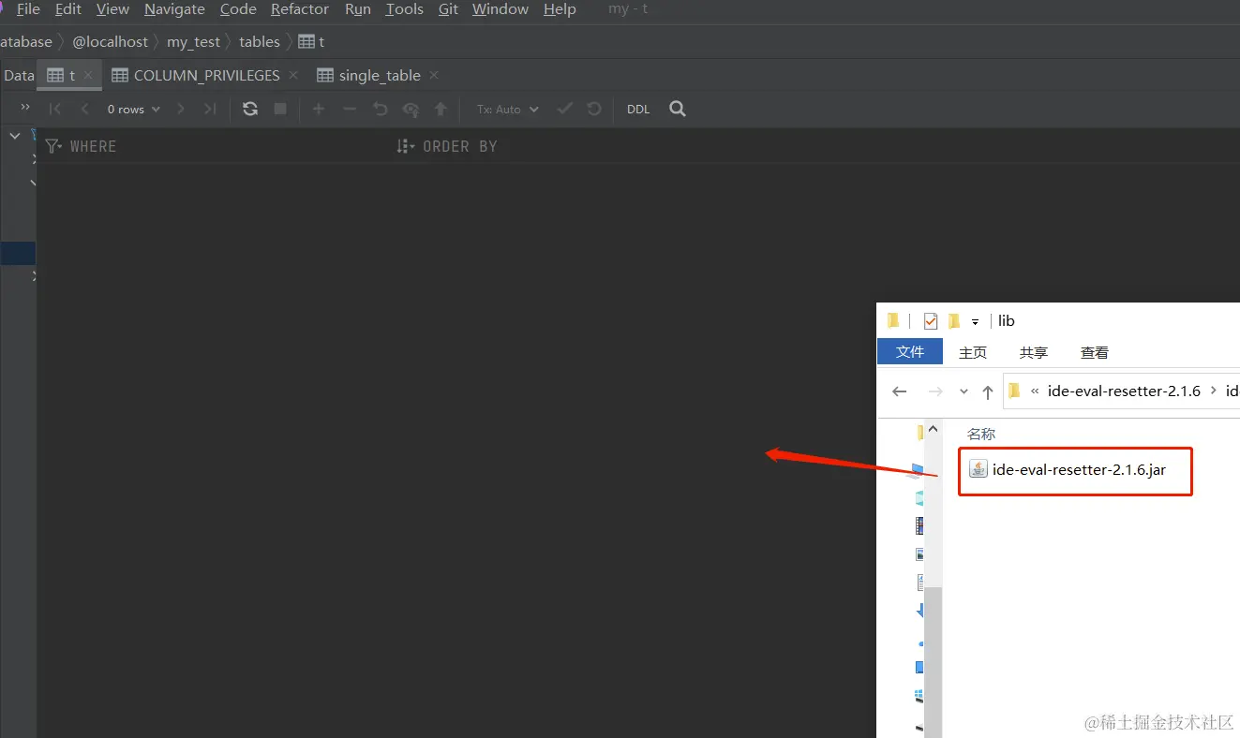Go to first page of rows

coord(55,109)
